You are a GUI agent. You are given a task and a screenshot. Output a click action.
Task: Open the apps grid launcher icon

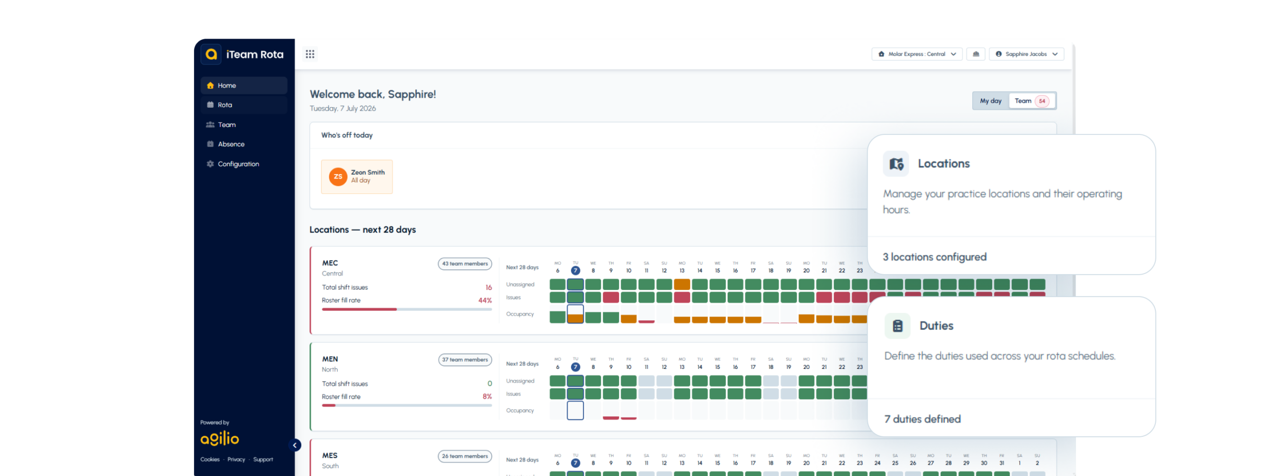coord(310,54)
